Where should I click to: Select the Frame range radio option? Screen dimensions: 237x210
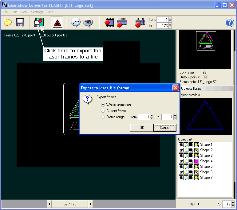click(103, 117)
